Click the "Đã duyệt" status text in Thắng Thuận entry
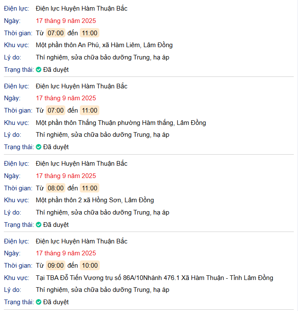This screenshot has height=311, width=298. pyautogui.click(x=56, y=147)
